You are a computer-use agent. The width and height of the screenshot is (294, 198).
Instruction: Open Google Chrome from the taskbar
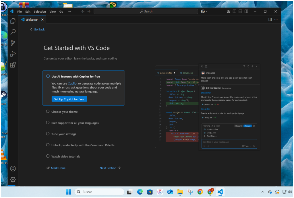tap(200, 192)
